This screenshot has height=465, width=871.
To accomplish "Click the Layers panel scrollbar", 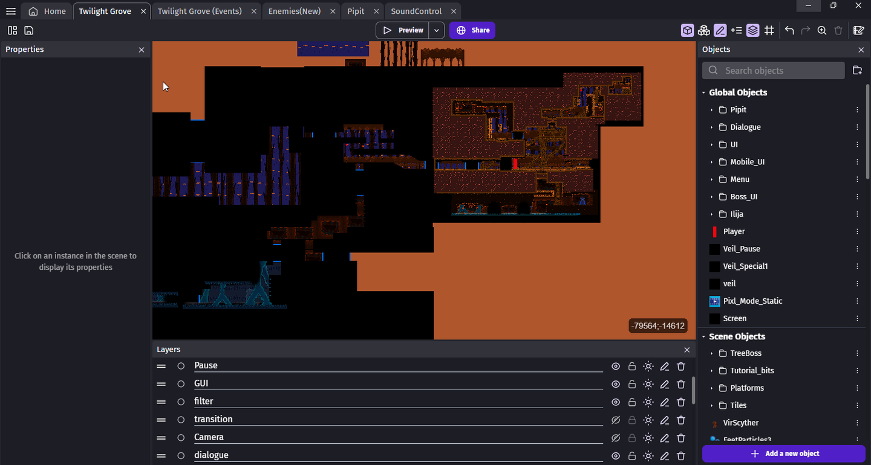I will click(694, 391).
